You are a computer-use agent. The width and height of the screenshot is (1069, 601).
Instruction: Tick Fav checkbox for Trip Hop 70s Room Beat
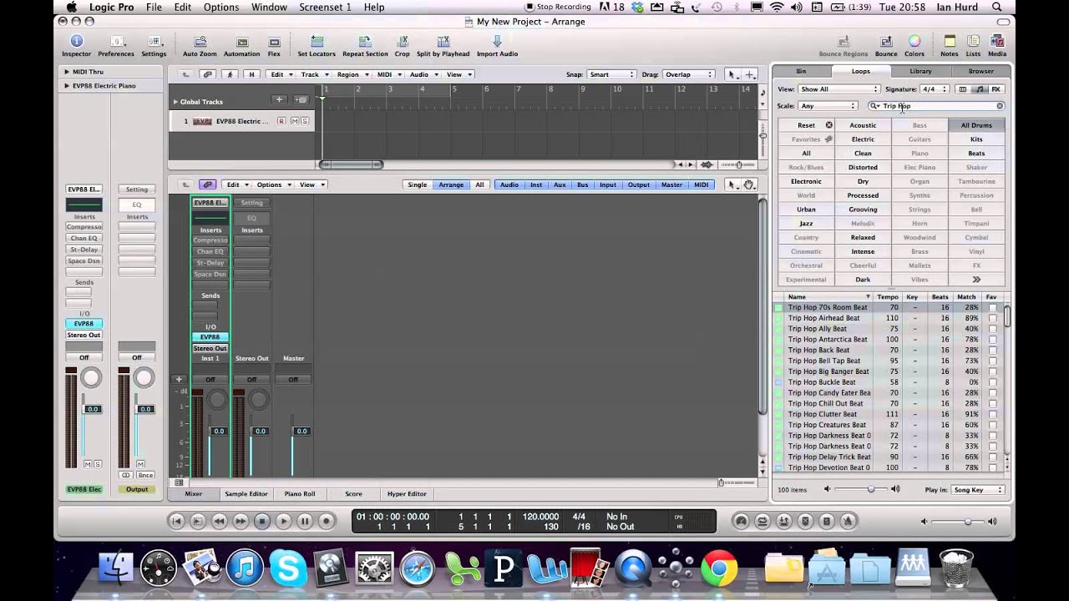coord(992,307)
